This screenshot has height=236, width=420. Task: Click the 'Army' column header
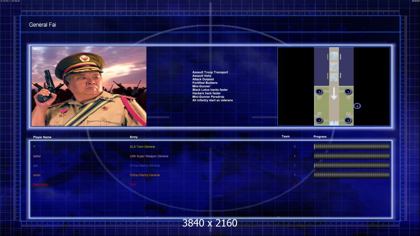point(134,137)
